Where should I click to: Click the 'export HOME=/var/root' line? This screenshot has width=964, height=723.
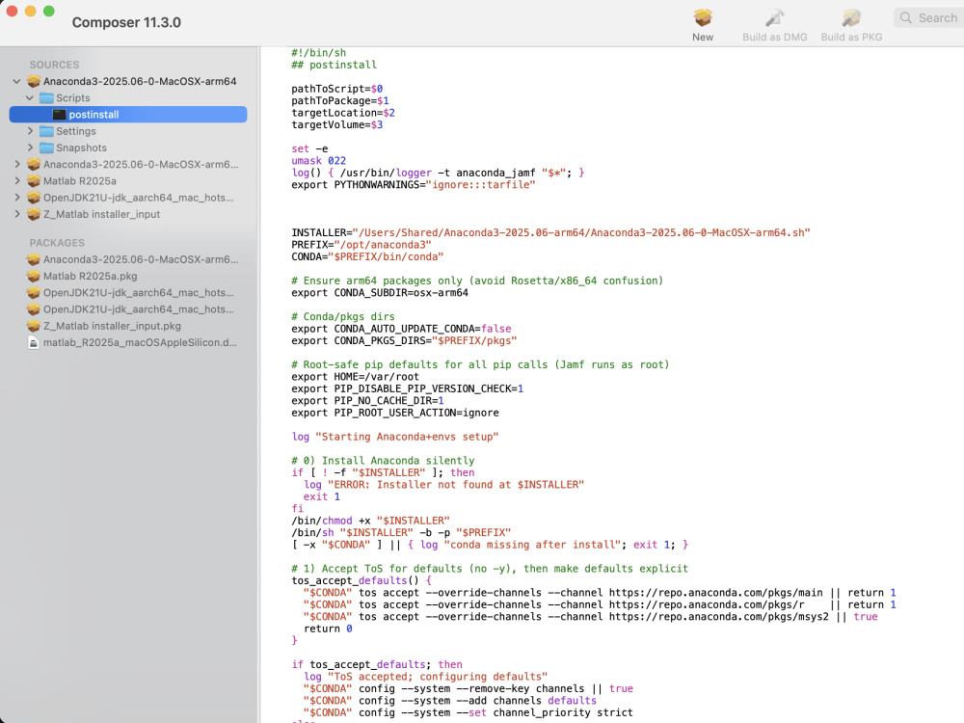click(355, 377)
